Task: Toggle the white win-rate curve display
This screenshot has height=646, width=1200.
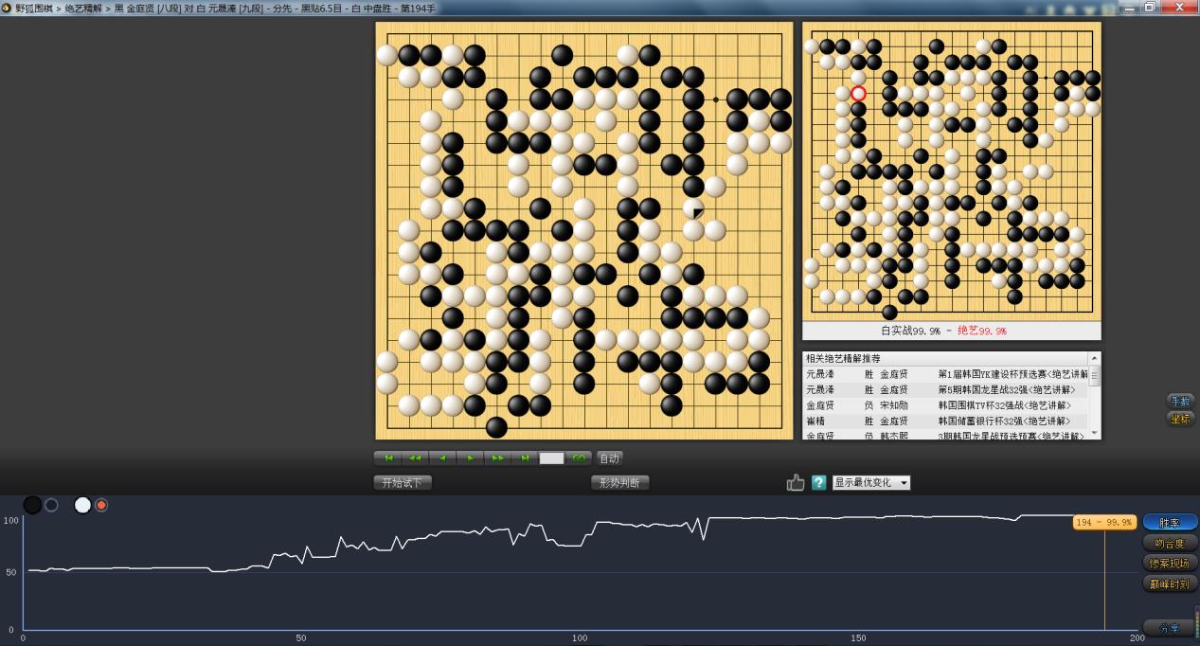Action: pyautogui.click(x=81, y=505)
